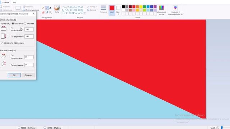Select Color 2 white swatch
Screen dimensions: 230x129
[x=118, y=10]
